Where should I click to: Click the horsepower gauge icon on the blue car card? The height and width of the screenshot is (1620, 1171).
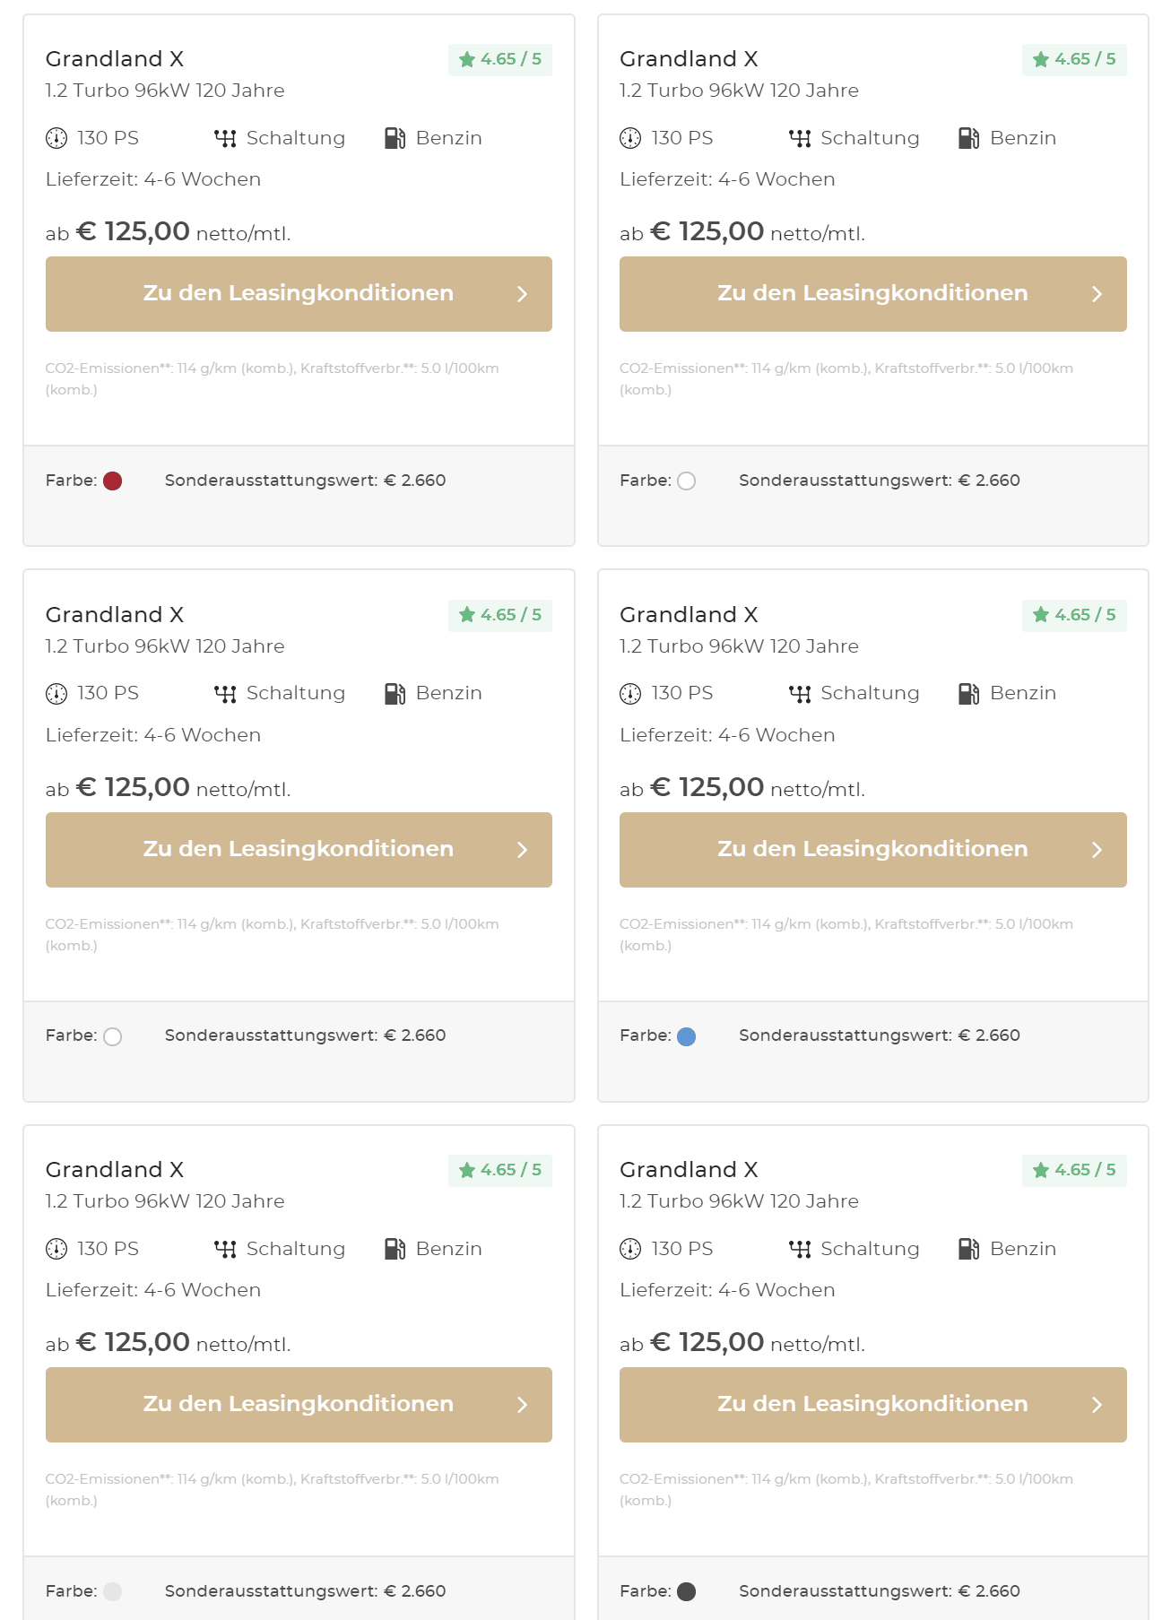pos(630,694)
